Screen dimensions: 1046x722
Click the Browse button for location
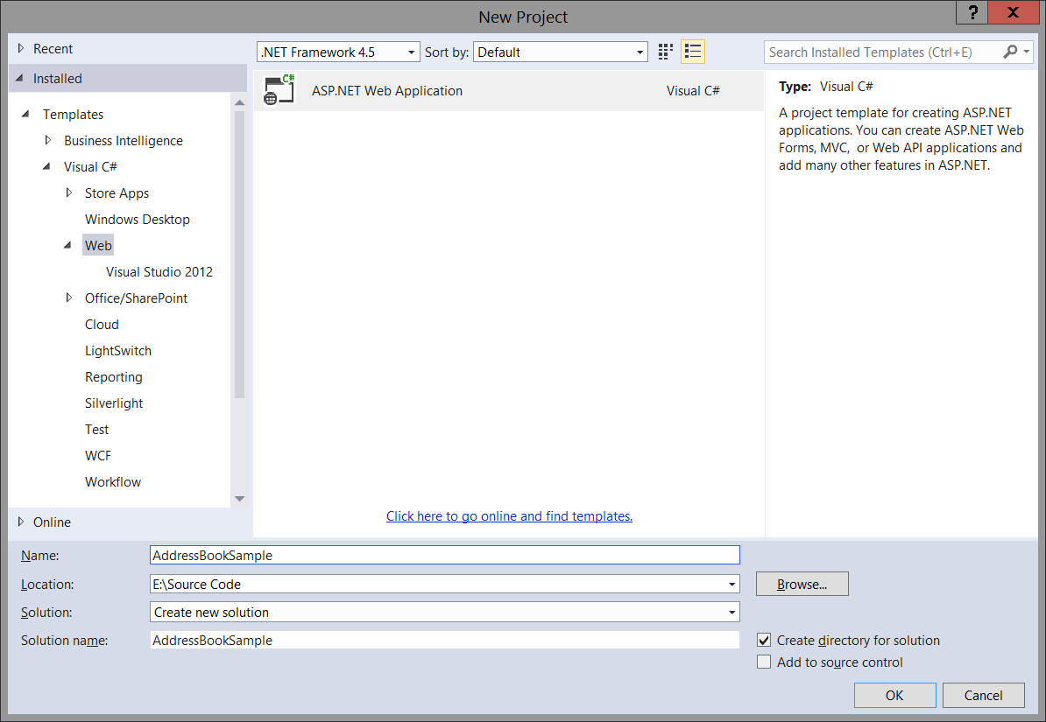click(802, 584)
